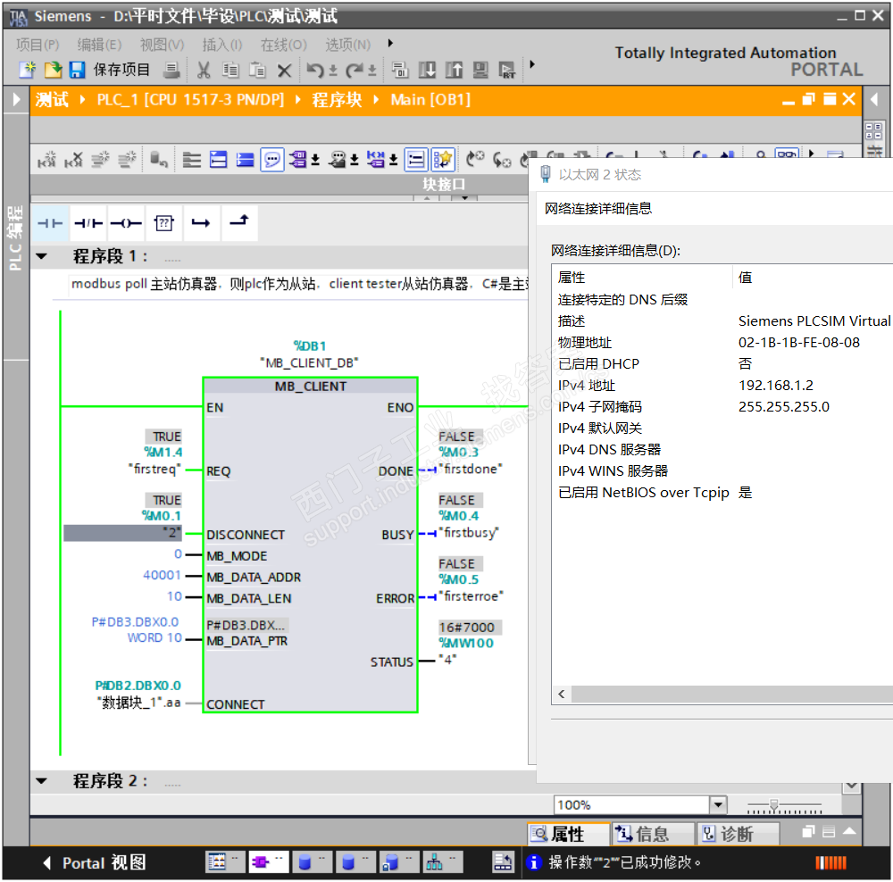
Task: Click 程序块 in the breadcrumb path
Action: click(337, 100)
